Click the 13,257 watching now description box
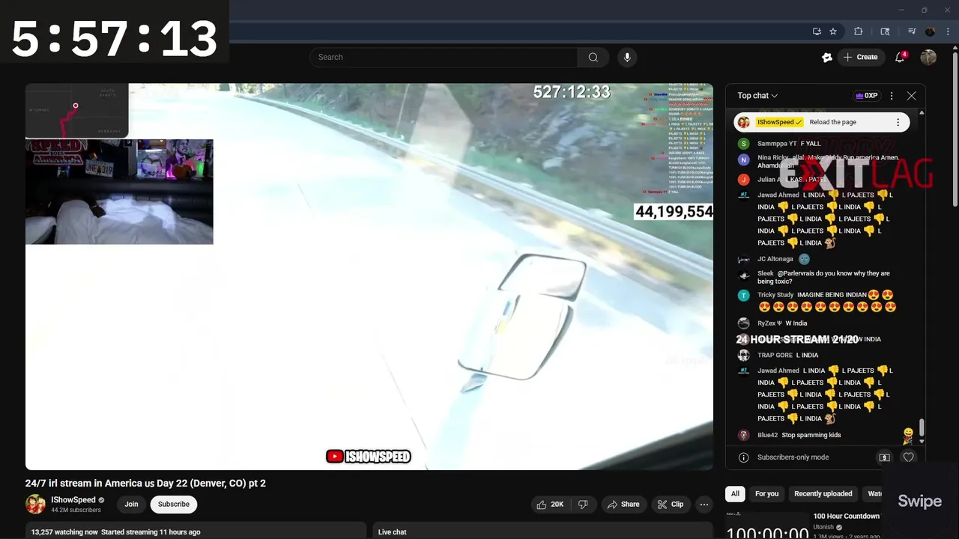 (196, 531)
